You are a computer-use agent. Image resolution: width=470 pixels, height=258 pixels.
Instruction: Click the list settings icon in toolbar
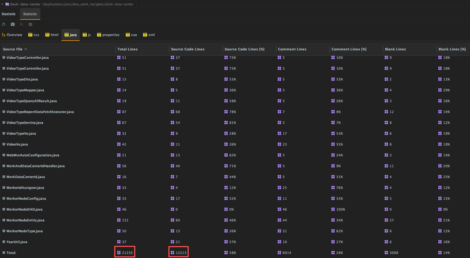click(x=31, y=24)
